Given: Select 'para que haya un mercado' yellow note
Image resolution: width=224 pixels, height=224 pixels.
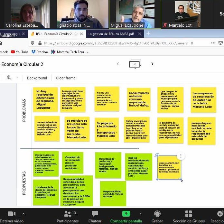Looking at the screenshot, I should pos(201,131).
